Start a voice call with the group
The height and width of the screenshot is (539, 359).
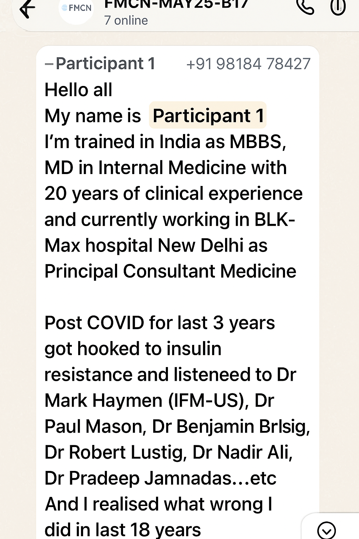point(305,6)
